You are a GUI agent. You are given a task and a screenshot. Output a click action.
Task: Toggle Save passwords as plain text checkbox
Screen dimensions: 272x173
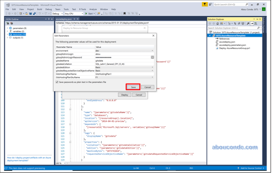(x=57, y=82)
